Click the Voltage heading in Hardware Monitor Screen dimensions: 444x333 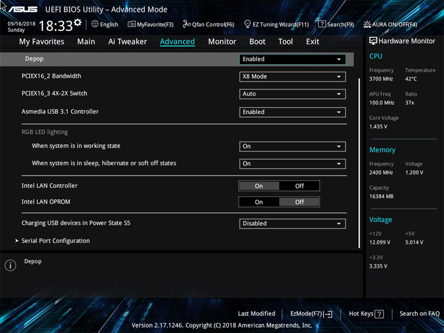(380, 220)
